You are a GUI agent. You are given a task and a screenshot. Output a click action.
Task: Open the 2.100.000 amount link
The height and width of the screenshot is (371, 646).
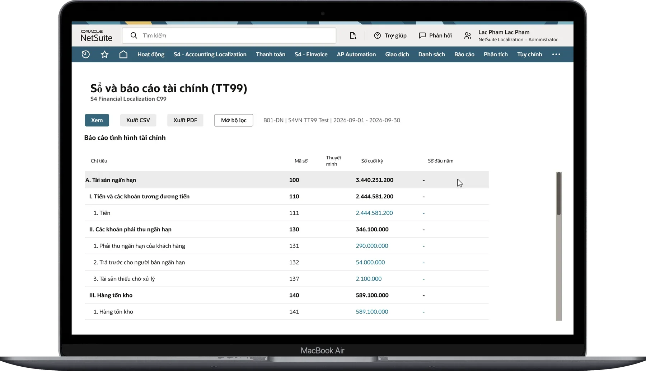[x=369, y=279]
